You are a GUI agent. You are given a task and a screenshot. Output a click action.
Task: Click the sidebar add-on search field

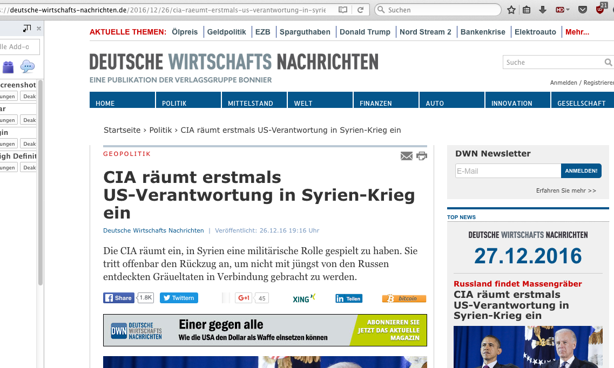pos(19,47)
